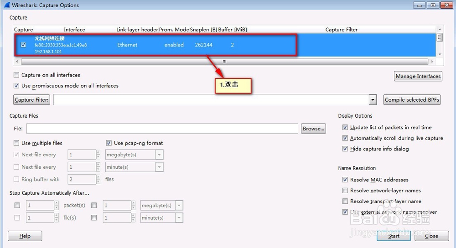Screen dimensions: 456x248
Task: Click the horizontal scrollbar of interface list
Action: [x=224, y=62]
